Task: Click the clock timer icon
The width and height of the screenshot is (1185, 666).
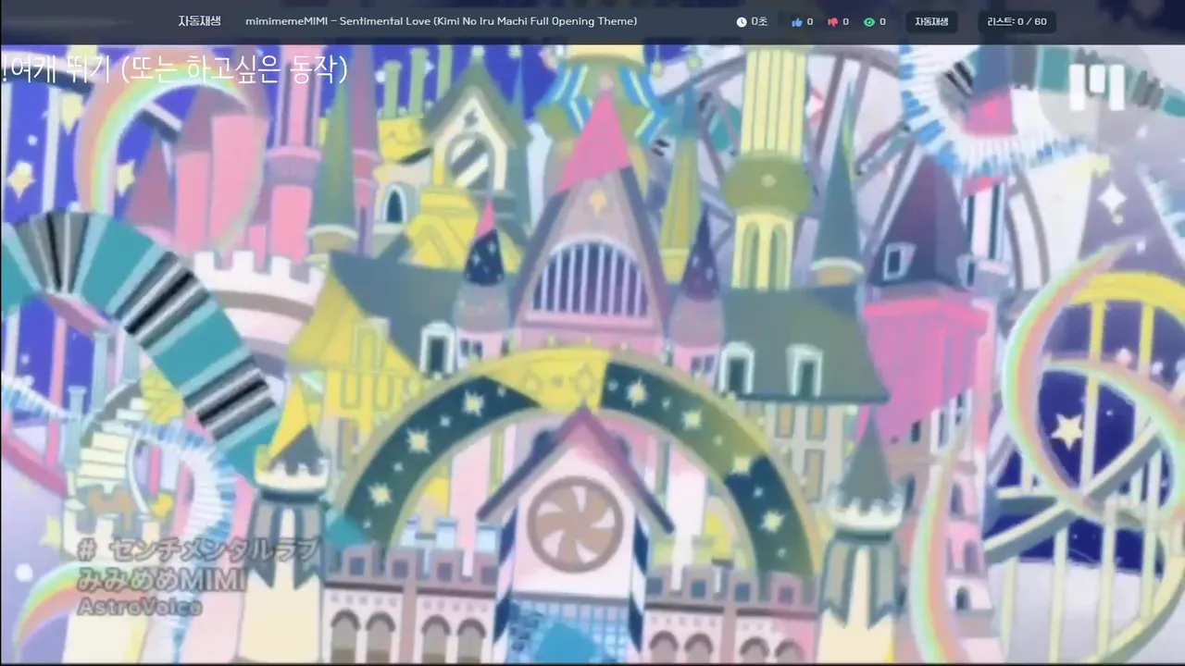Action: click(x=742, y=22)
